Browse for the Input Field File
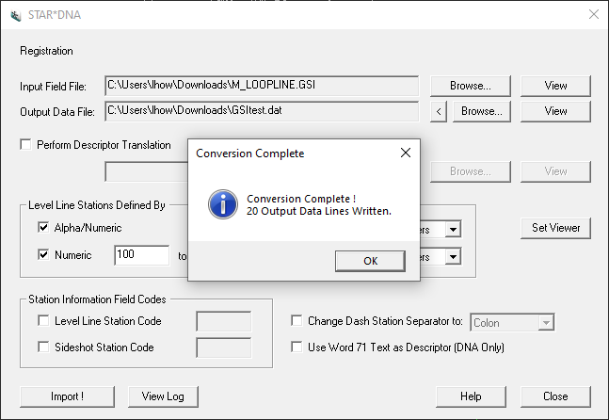 471,86
